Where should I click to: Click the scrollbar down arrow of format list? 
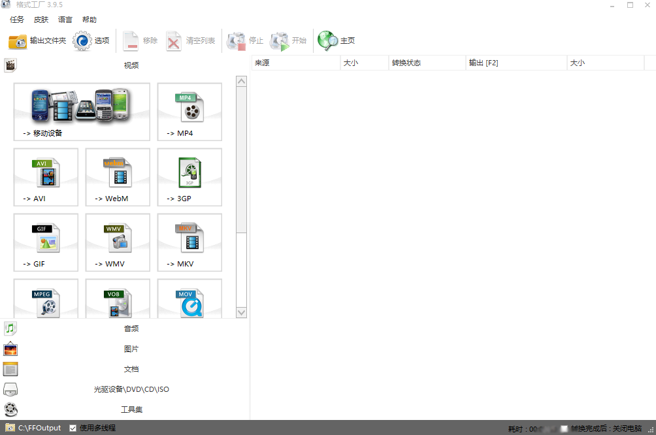pyautogui.click(x=241, y=314)
